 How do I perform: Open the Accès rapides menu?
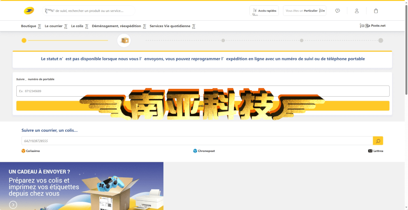264,11
